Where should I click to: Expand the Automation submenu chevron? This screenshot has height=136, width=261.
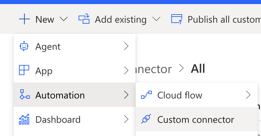click(126, 95)
